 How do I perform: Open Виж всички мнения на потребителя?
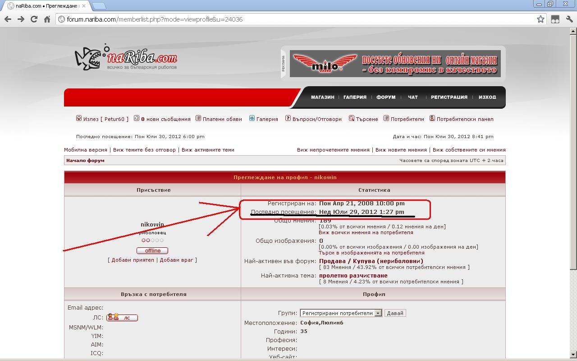(366, 232)
